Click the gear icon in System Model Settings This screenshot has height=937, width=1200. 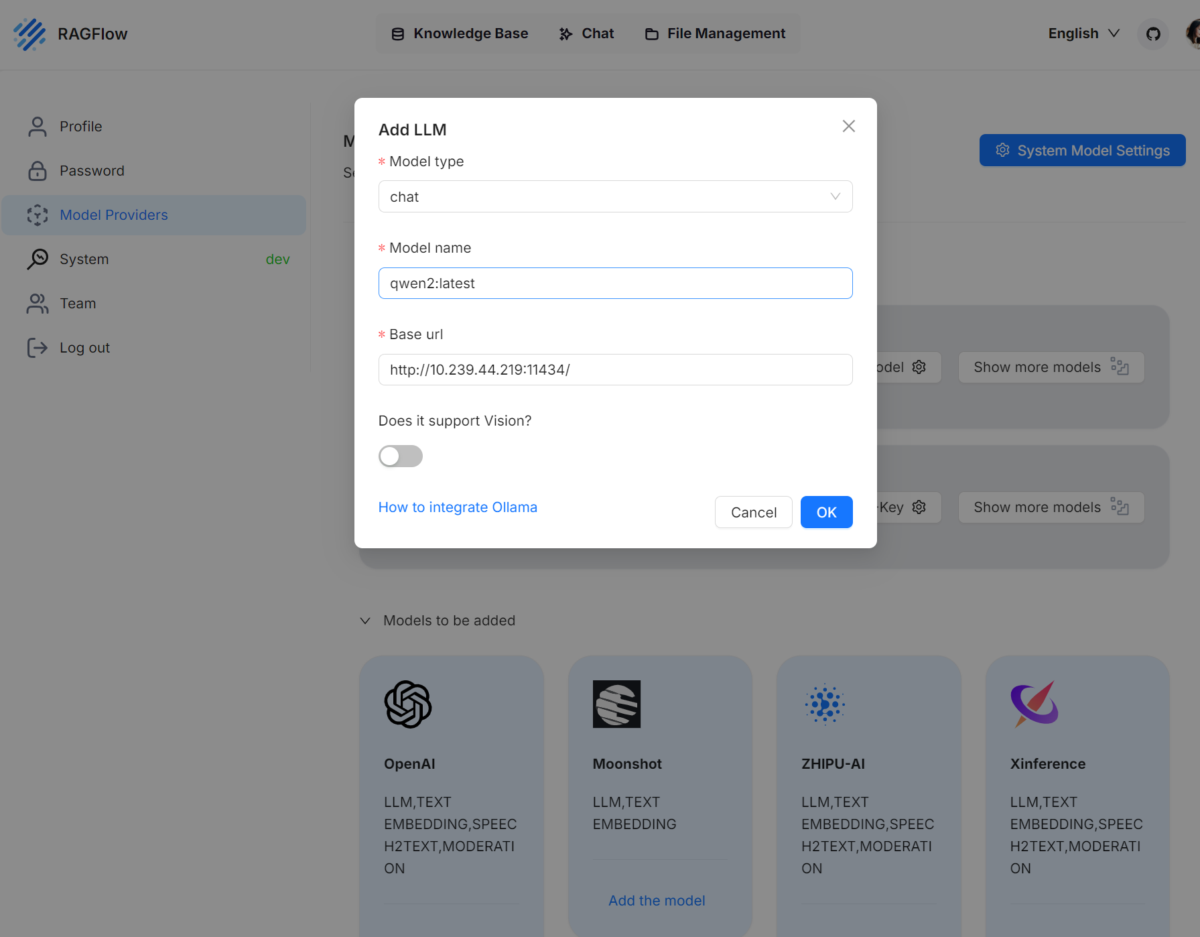1002,150
